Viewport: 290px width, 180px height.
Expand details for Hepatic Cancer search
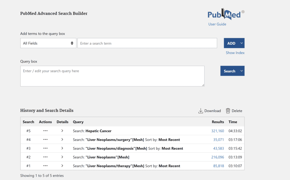[x=62, y=131]
